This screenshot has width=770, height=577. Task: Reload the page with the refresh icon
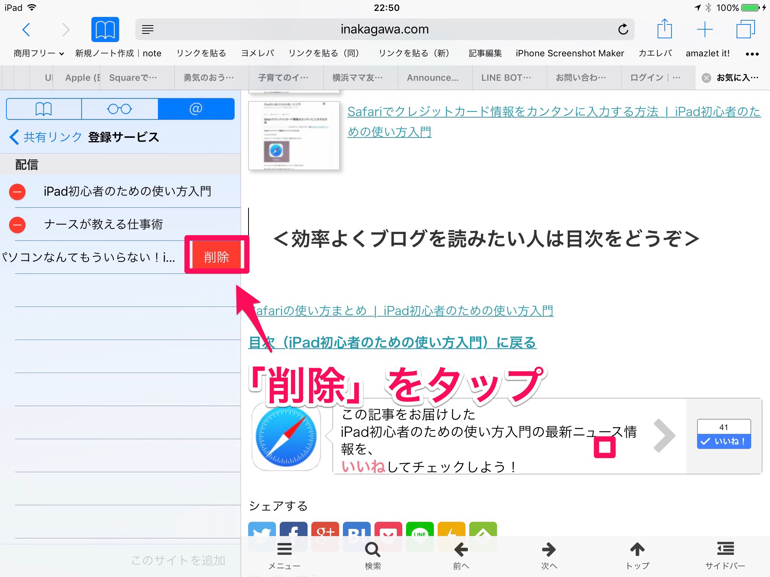[623, 29]
